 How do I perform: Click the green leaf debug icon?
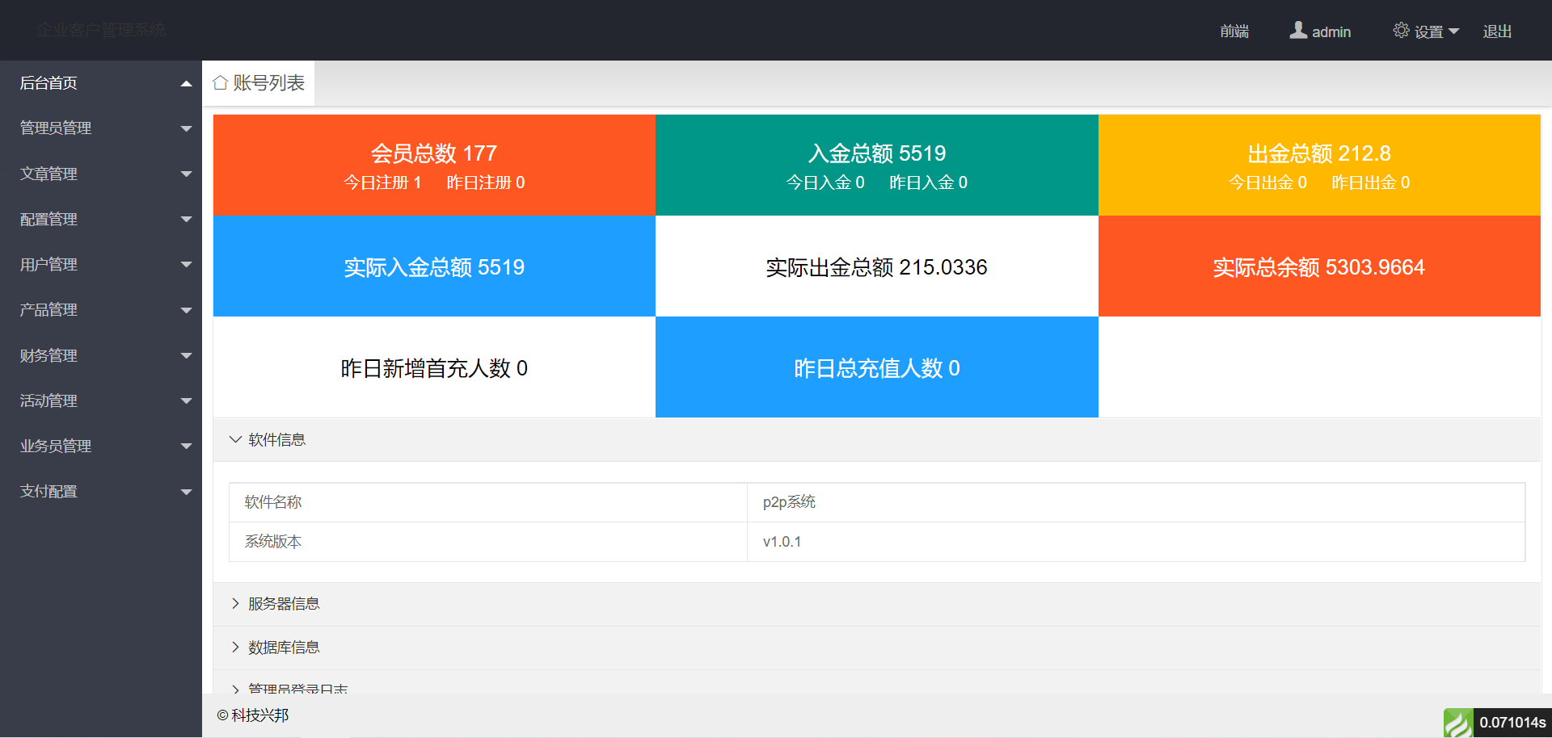click(x=1458, y=723)
